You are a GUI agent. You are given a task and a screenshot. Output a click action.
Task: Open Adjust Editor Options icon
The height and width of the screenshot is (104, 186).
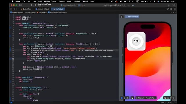[171, 9]
